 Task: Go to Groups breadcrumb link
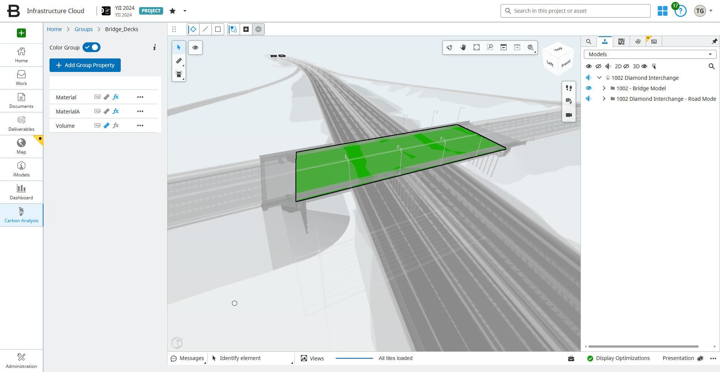point(84,29)
